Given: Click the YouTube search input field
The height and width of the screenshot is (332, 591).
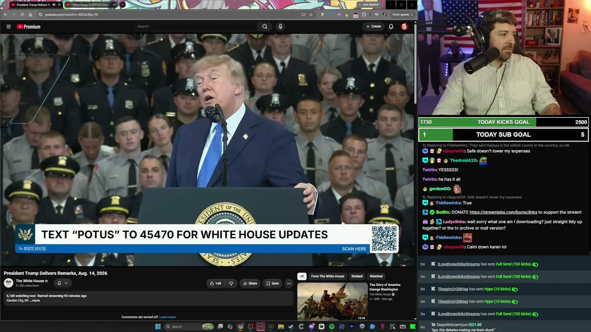Looking at the screenshot, I should (x=196, y=26).
